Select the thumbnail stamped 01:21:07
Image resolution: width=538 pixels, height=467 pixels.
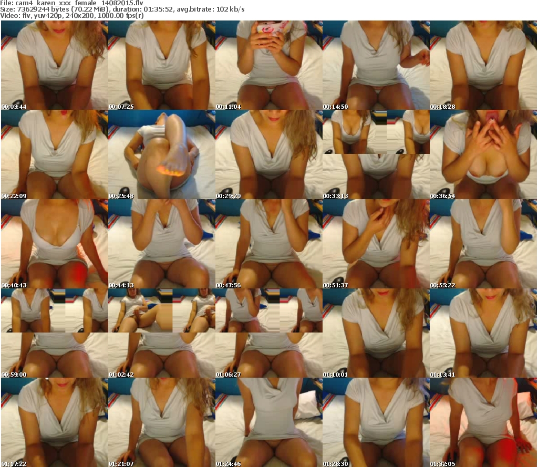point(162,422)
